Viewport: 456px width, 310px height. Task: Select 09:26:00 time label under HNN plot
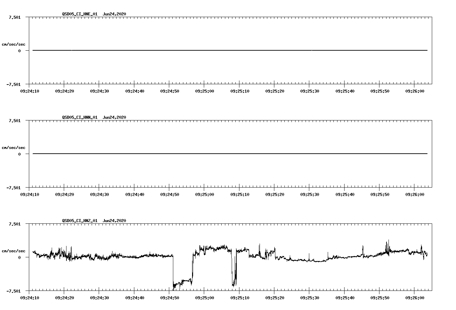[415, 194]
